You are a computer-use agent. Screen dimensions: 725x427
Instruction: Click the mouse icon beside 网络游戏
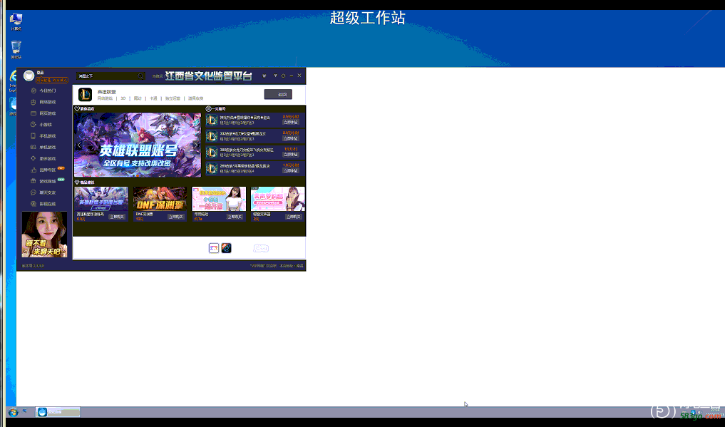pyautogui.click(x=34, y=102)
